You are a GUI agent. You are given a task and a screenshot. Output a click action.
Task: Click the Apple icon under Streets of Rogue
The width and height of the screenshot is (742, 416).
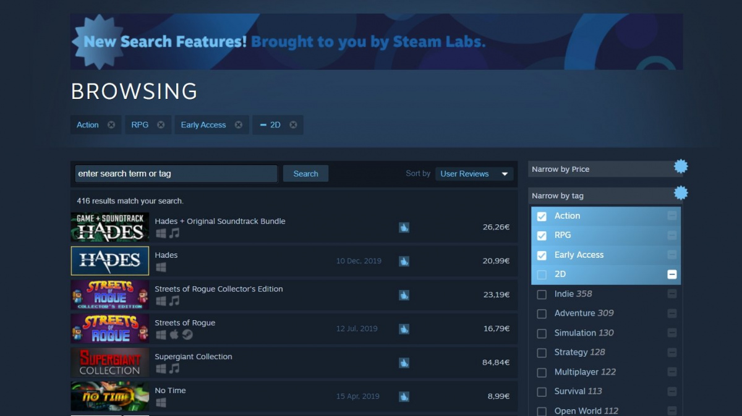pyautogui.click(x=174, y=334)
